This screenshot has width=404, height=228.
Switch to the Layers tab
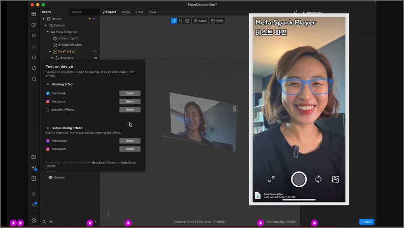pyautogui.click(x=77, y=12)
